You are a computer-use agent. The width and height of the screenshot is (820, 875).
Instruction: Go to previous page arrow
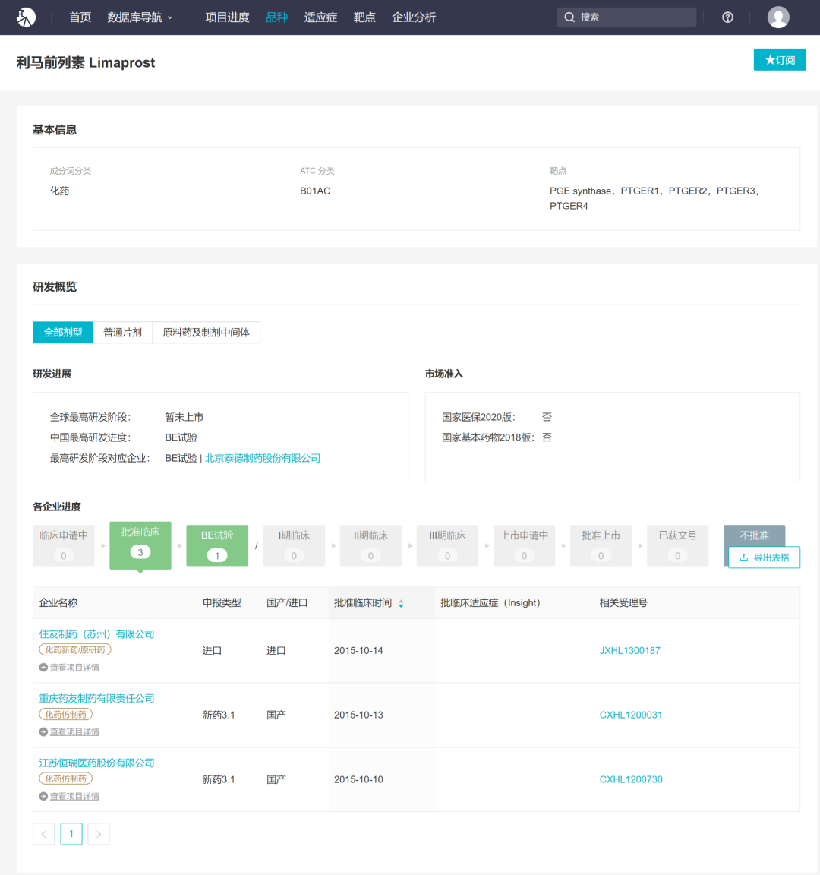(43, 834)
